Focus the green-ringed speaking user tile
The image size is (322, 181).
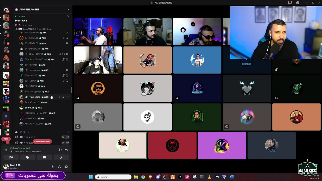[123, 146]
